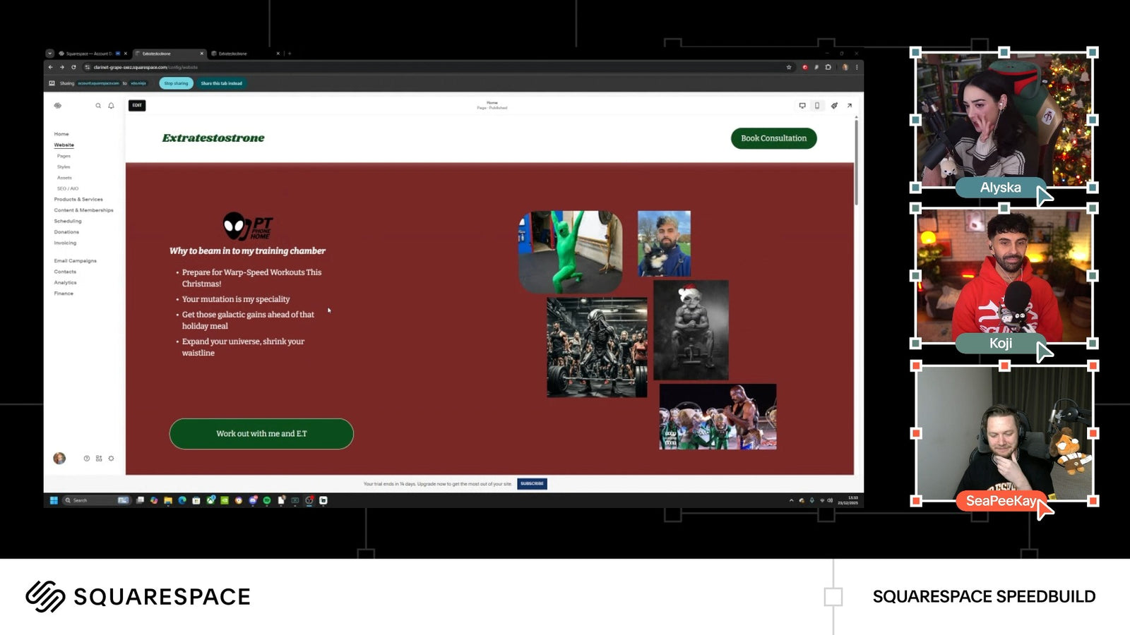
Task: Click the address bar URL
Action: (x=145, y=67)
